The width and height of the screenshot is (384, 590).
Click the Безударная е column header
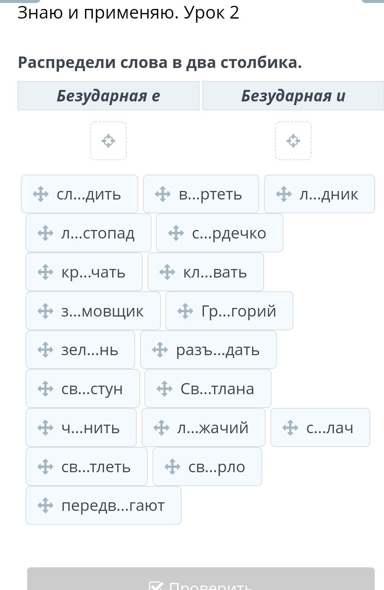108,96
